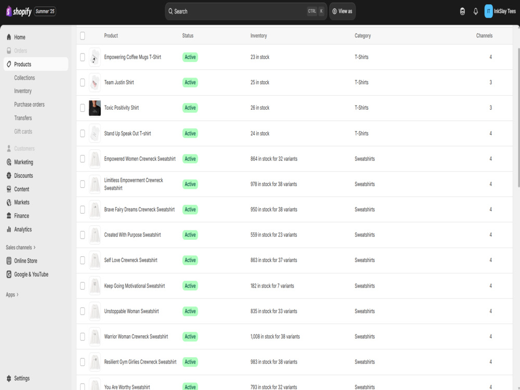
Task: Click '1,008 in stock for 38 variants'
Action: click(275, 336)
